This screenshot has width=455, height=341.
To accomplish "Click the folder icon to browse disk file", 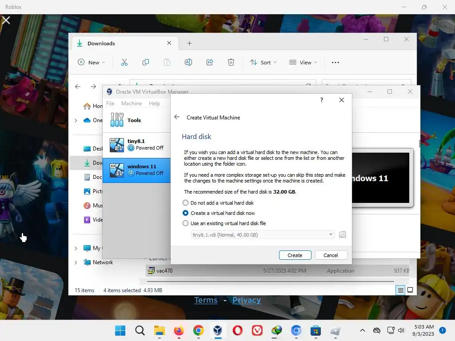I will 343,234.
